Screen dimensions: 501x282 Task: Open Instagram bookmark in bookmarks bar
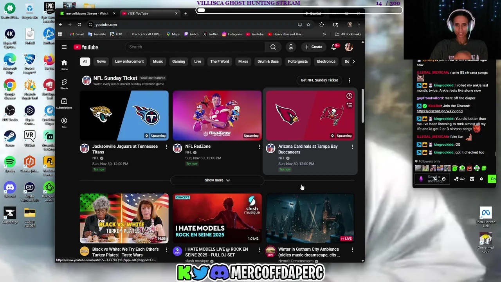coord(232,34)
